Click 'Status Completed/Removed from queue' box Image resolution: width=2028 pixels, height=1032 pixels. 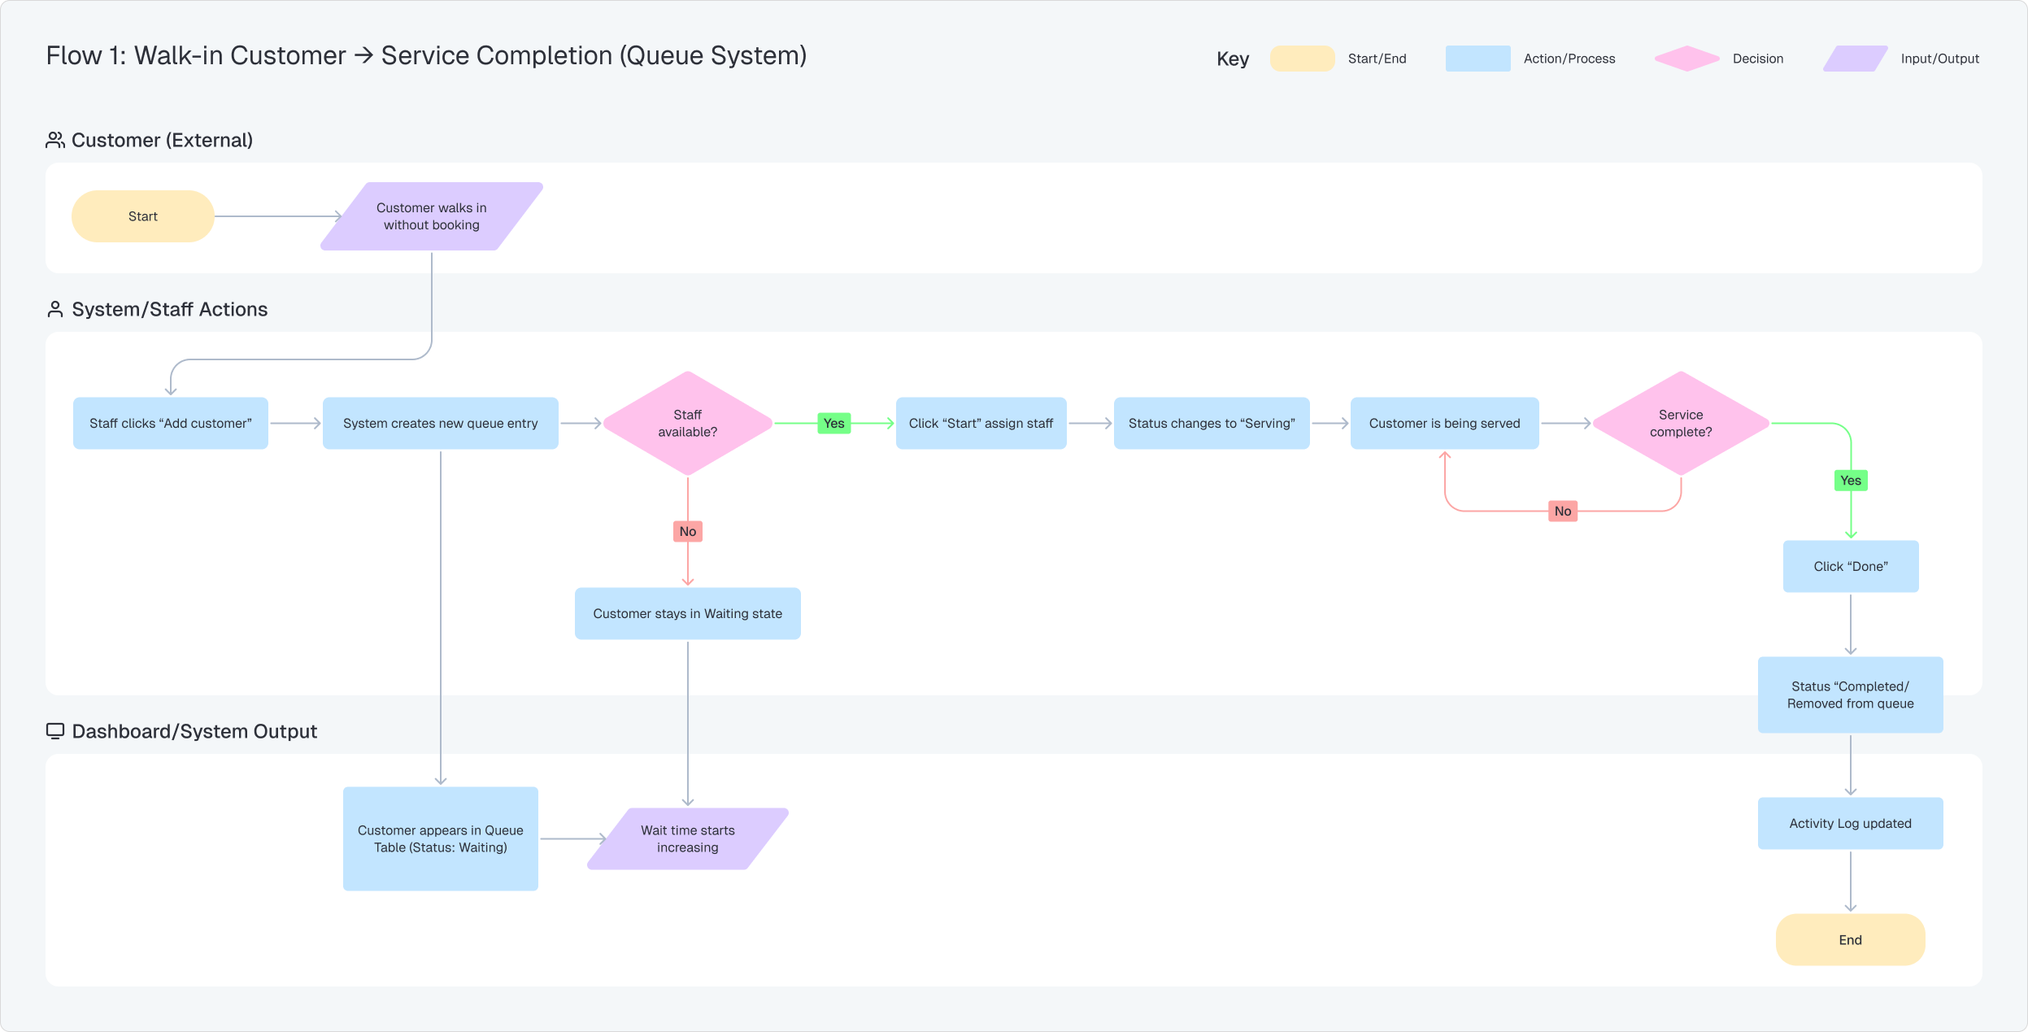(1851, 695)
